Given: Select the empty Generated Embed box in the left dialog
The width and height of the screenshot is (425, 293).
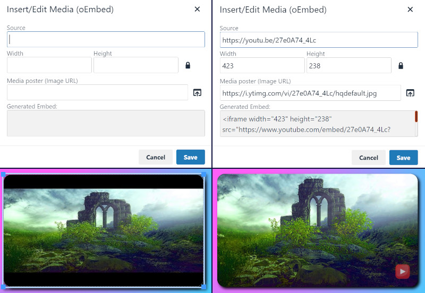Looking at the screenshot, I should tap(106, 123).
